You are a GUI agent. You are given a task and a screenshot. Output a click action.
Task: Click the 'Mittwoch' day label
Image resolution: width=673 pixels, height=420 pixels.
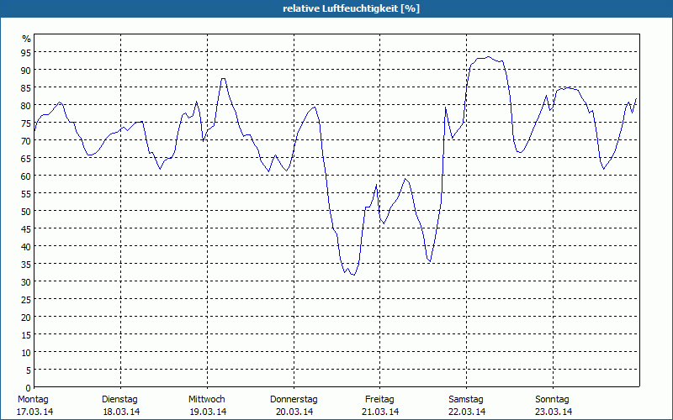206,399
